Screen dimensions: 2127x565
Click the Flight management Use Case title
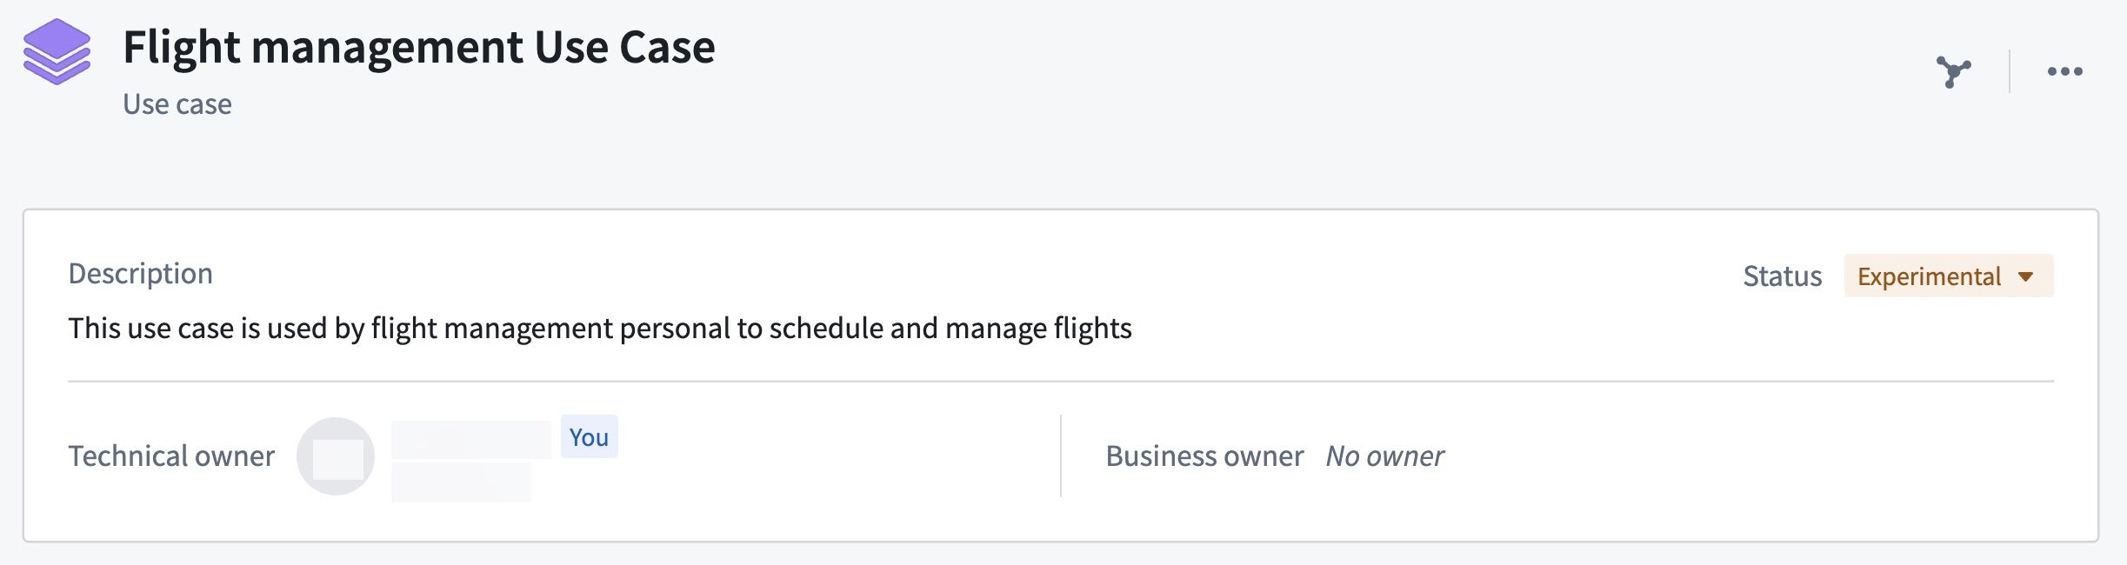coord(419,47)
